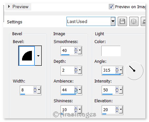Click the Shininess value field
The width and height of the screenshot is (149, 122).
67,110
